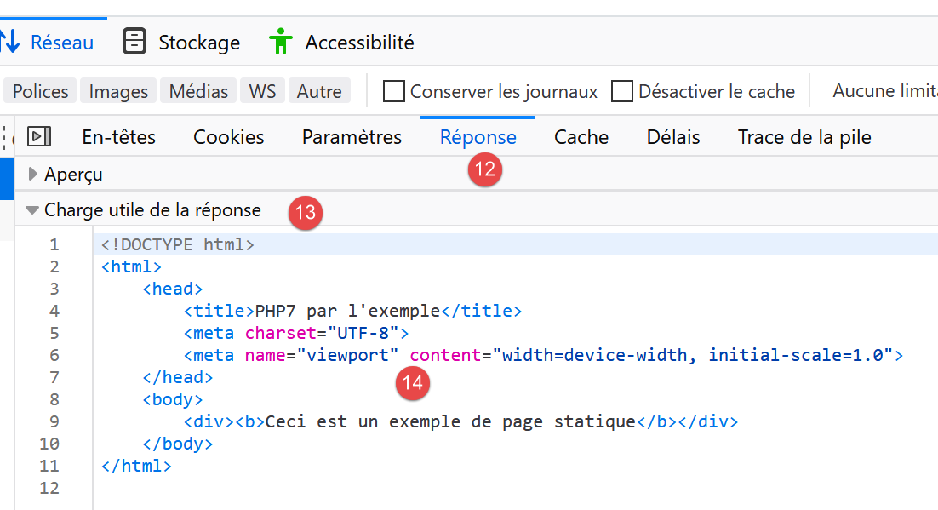Enable Conserver les journaux checkbox
Image resolution: width=938 pixels, height=510 pixels.
pyautogui.click(x=393, y=91)
